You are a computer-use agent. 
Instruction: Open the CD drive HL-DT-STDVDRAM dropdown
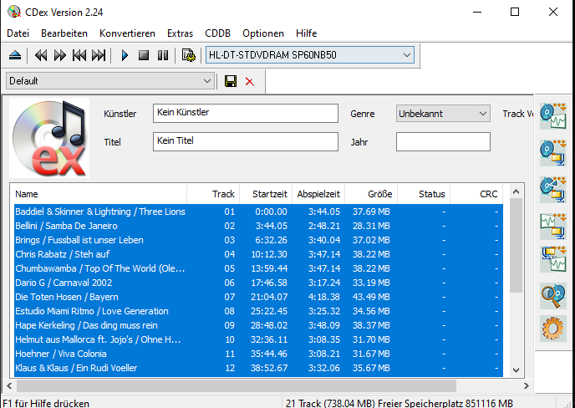pos(310,55)
